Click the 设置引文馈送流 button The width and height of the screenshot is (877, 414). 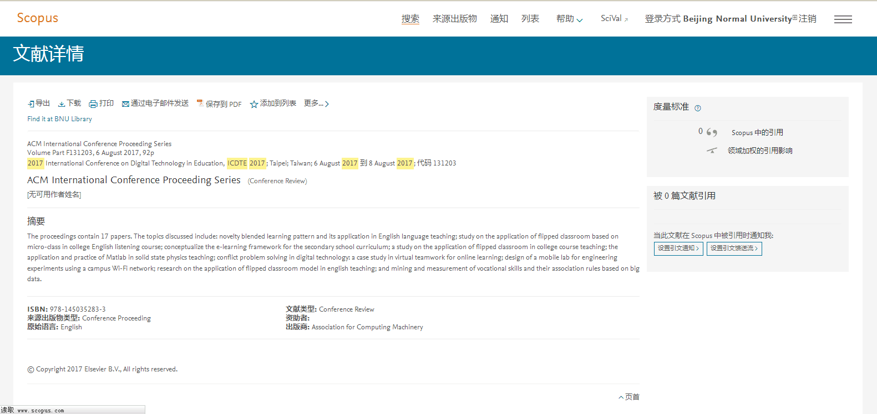[x=734, y=249]
